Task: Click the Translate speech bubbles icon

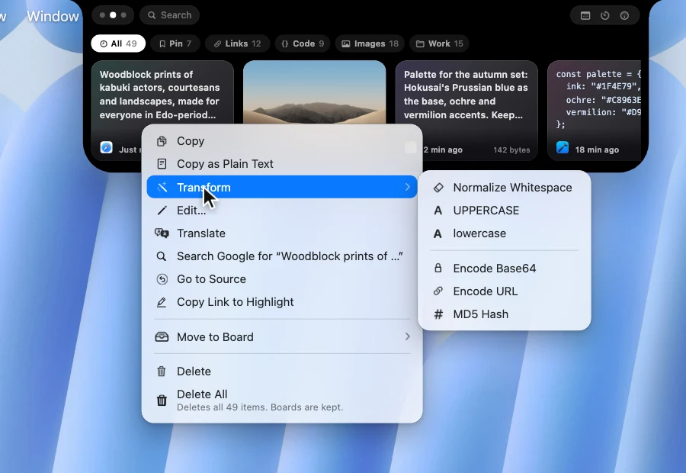Action: point(162,233)
